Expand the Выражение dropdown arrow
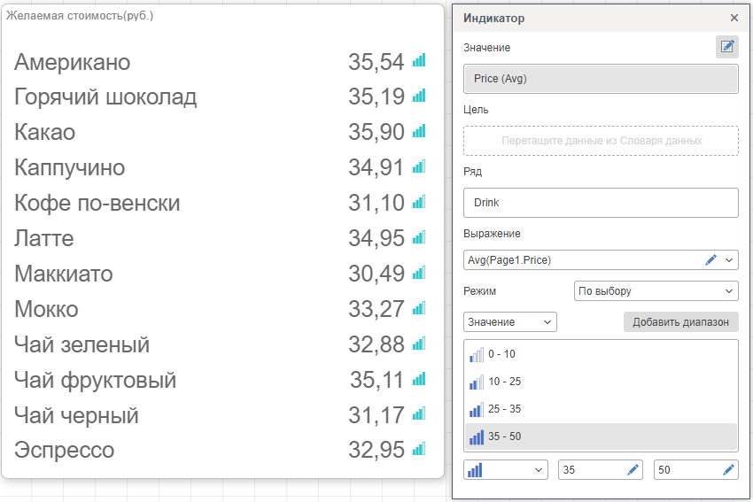753x502 pixels. [729, 260]
